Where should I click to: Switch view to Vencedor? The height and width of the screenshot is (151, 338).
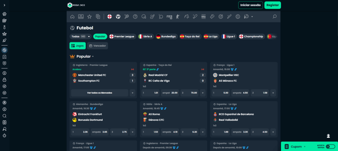(97, 45)
